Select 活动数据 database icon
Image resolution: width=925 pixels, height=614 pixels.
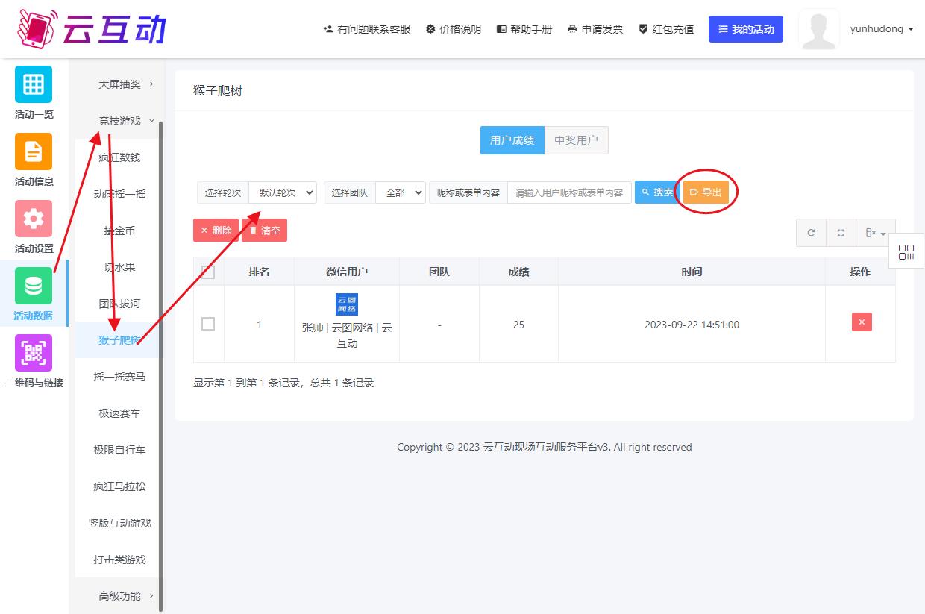point(34,286)
